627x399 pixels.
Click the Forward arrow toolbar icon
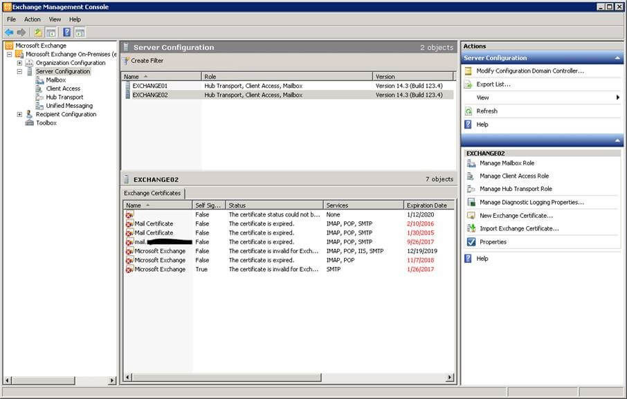tap(21, 33)
